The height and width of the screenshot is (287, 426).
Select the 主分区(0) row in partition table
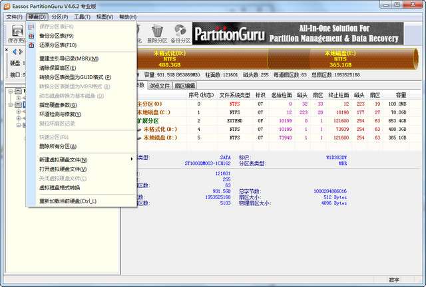pos(272,104)
